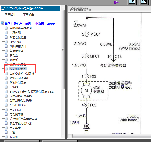This screenshot has height=142, width=151.
Task: Click the page icon beside 安全带张力缓冲器
Action: (x=6, y=123)
